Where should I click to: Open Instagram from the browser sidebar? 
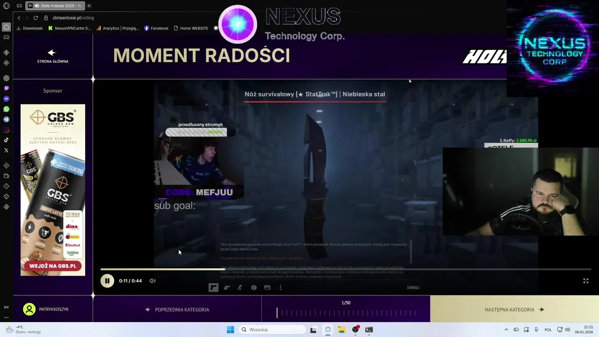[6, 130]
